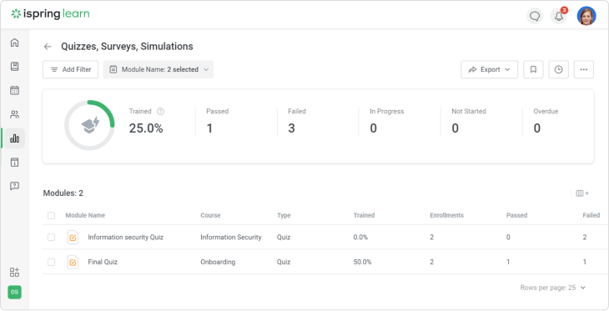Sort by Passed column header
The width and height of the screenshot is (609, 311).
[x=516, y=215]
